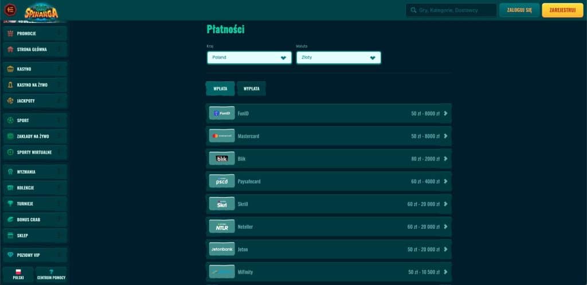This screenshot has height=285, width=587.
Task: Click the Strona Główna house icon
Action: pyautogui.click(x=10, y=49)
